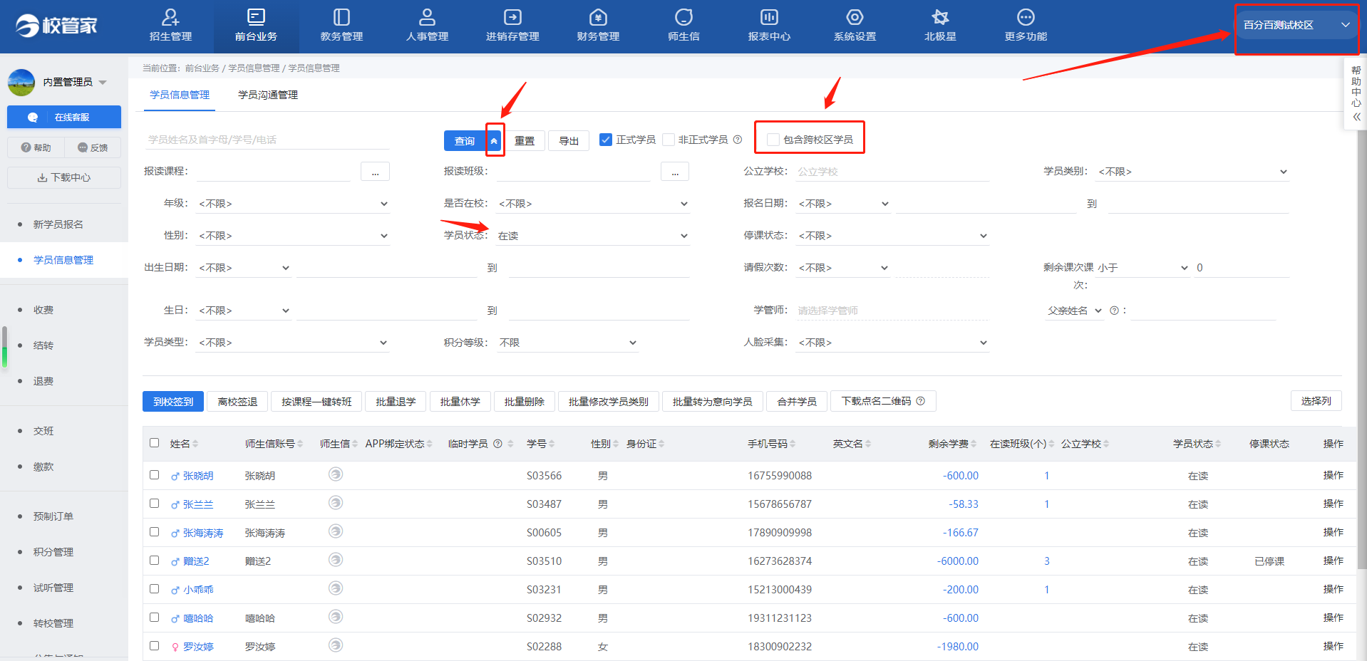Open 系统设置 gear icon
The height and width of the screenshot is (661, 1367).
click(x=855, y=17)
